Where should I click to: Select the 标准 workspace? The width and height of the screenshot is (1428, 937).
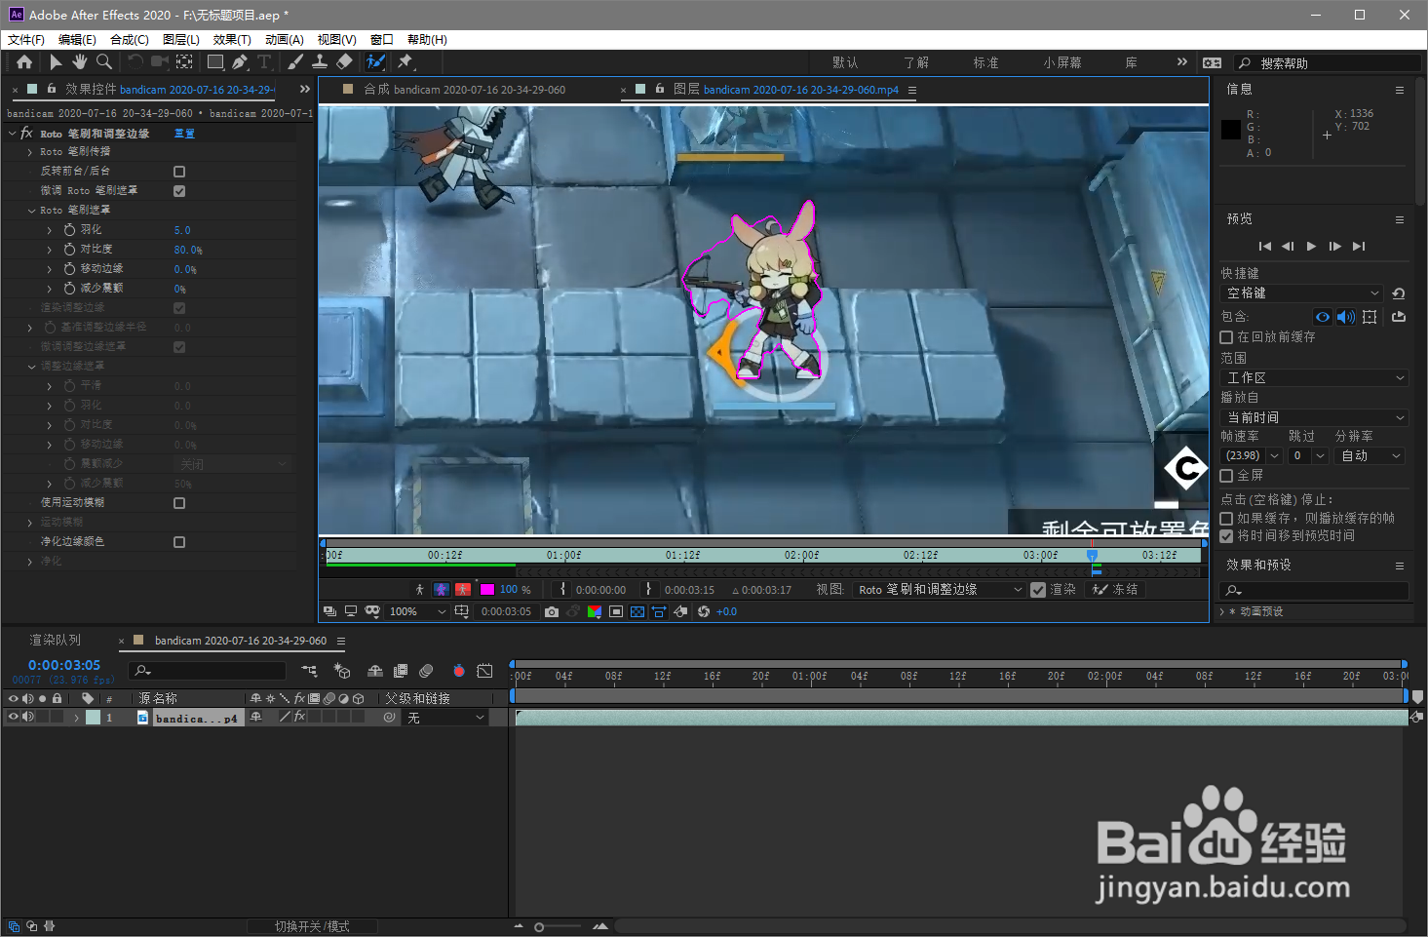(x=985, y=62)
